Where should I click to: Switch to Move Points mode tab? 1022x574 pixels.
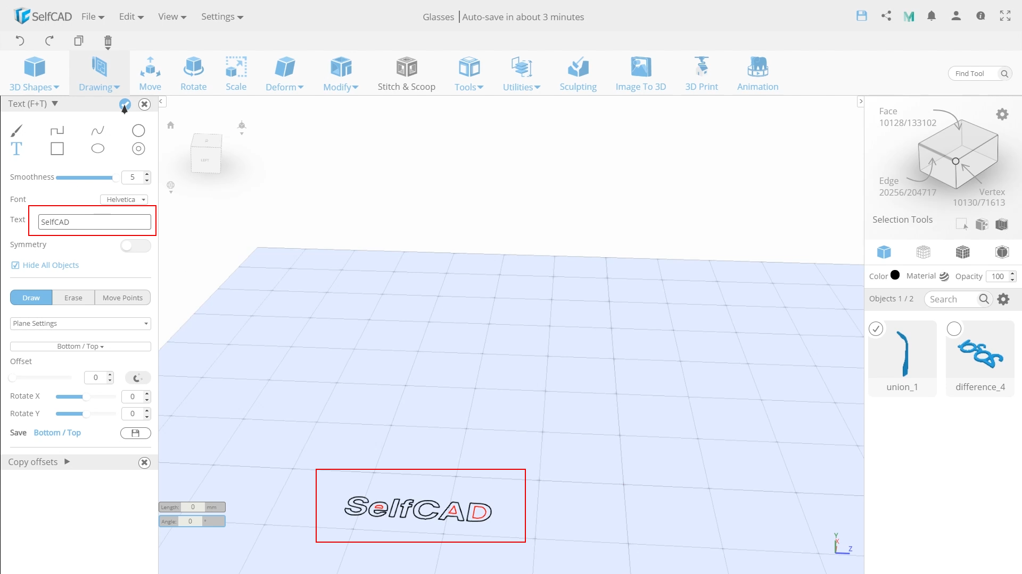[122, 298]
